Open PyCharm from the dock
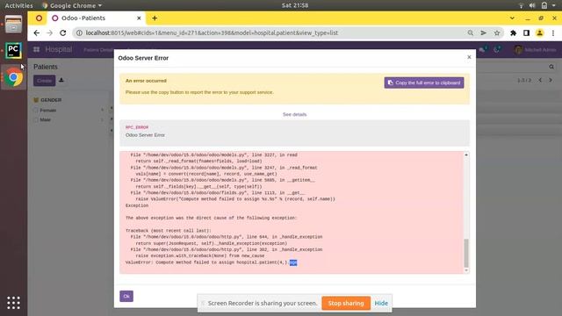Image resolution: width=562 pixels, height=316 pixels. (14, 51)
